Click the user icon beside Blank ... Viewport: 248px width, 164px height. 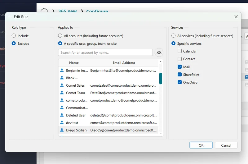click(x=62, y=78)
